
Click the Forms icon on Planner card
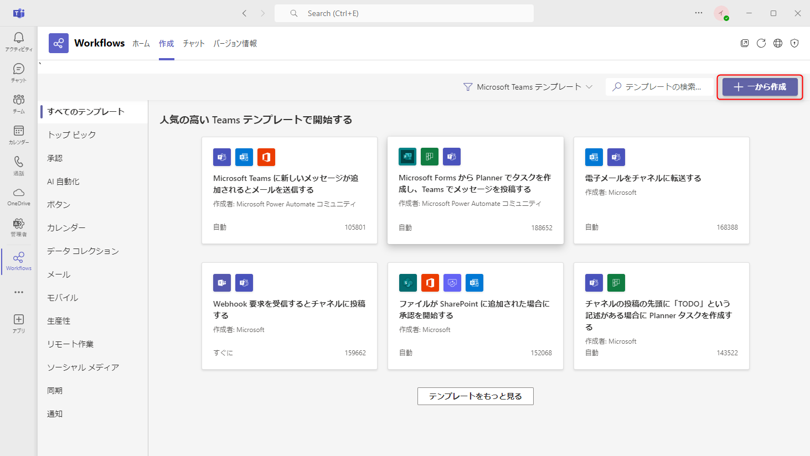[x=407, y=157]
